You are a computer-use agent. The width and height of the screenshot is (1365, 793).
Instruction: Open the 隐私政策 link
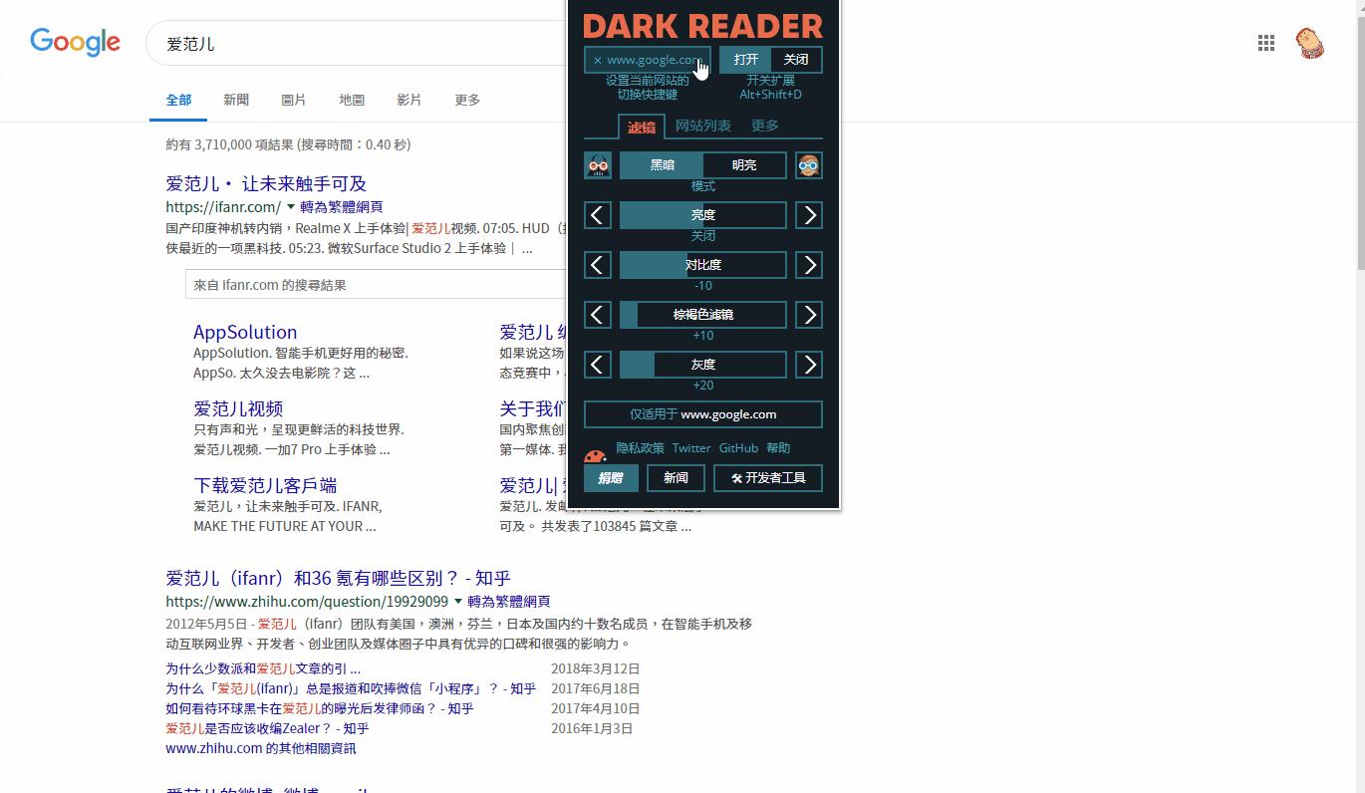point(641,448)
